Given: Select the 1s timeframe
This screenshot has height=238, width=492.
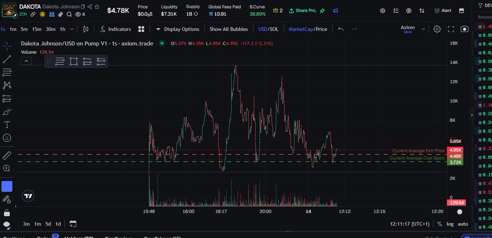Looking at the screenshot, I should pos(3,29).
